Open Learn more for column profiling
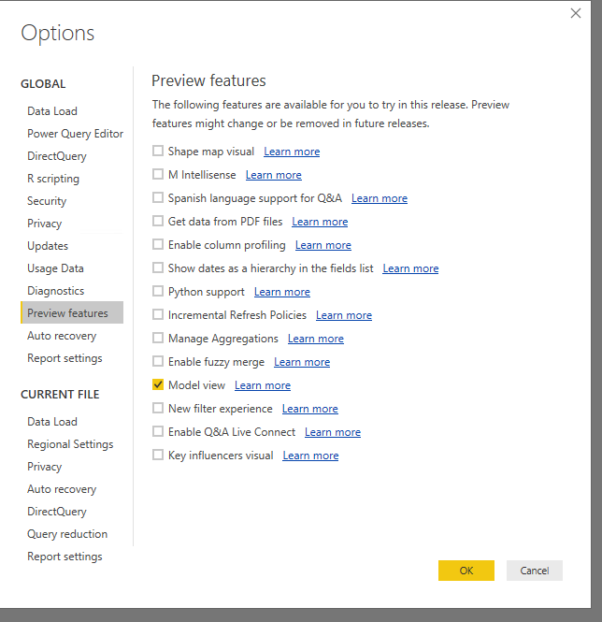Screen dimensions: 602x622 tap(323, 245)
